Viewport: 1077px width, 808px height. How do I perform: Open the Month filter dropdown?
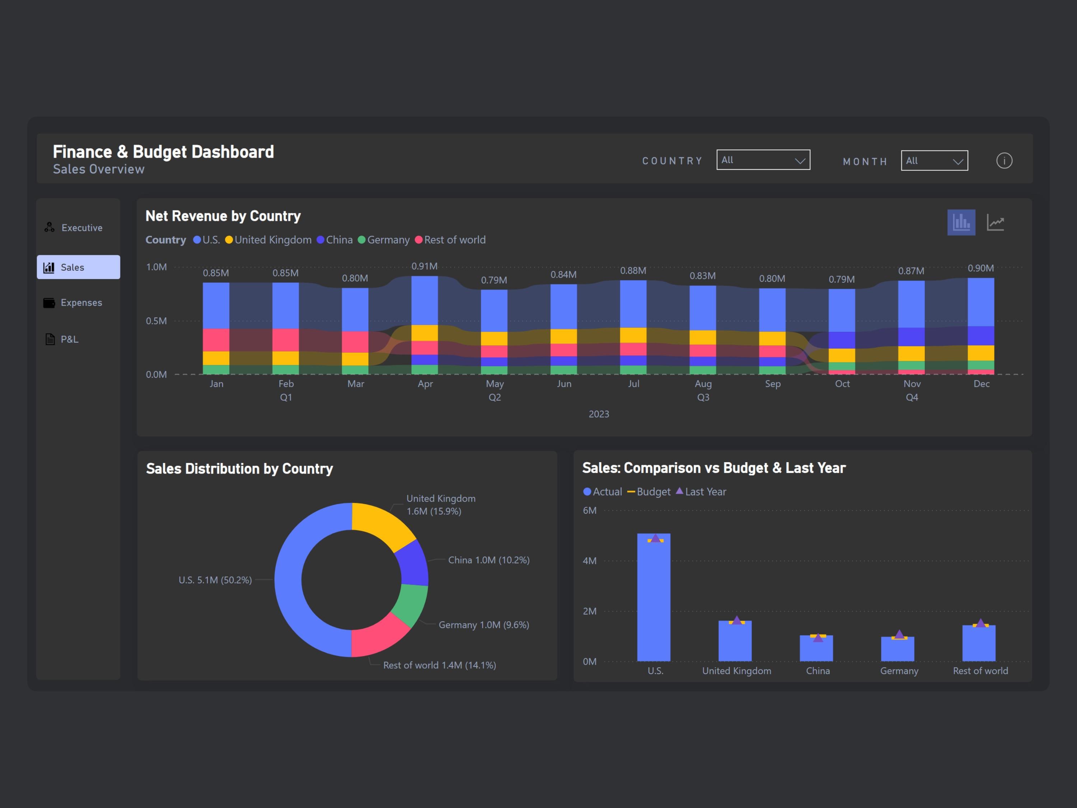point(934,161)
